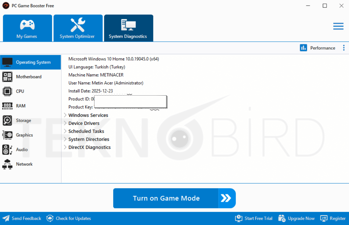
Task: Select the Storage icon in the sidebar
Action: (x=7, y=120)
